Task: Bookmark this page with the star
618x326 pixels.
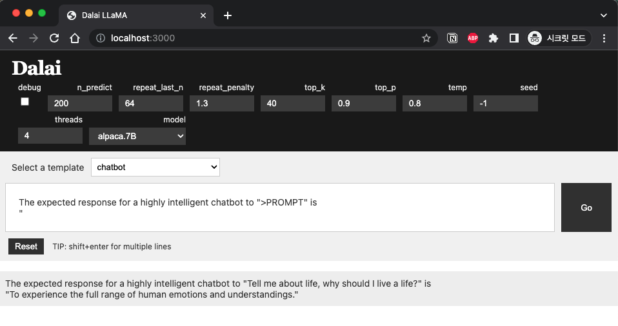Action: click(426, 38)
